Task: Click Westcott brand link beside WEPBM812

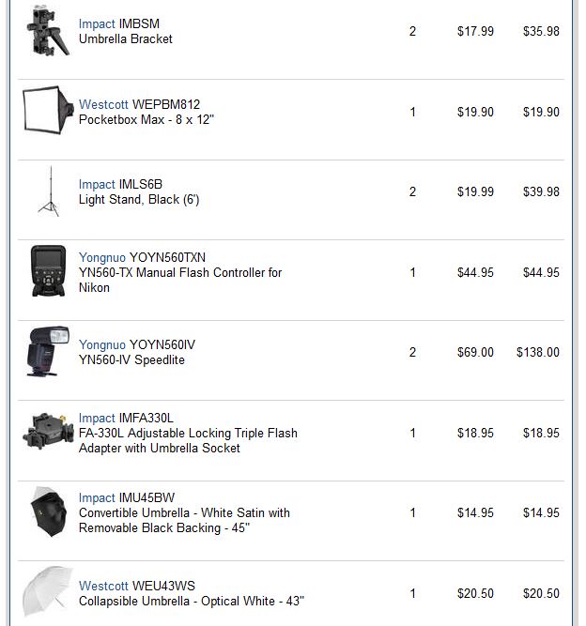Action: tap(103, 104)
